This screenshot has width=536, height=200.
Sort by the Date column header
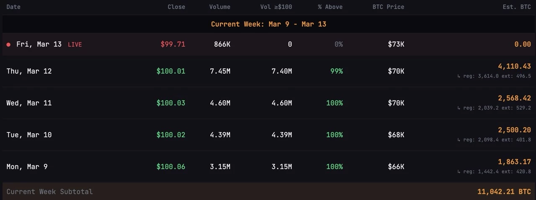13,7
